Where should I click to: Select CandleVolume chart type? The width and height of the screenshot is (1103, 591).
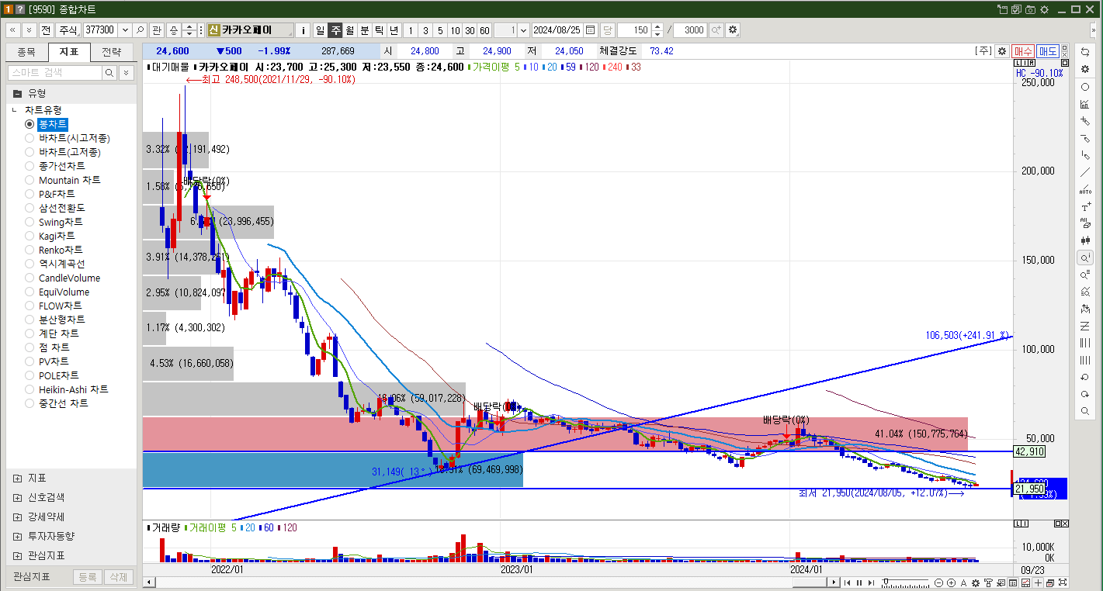tap(63, 278)
